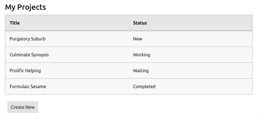The height and width of the screenshot is (118, 257).
Task: Select the New status cell
Action: pyautogui.click(x=138, y=39)
